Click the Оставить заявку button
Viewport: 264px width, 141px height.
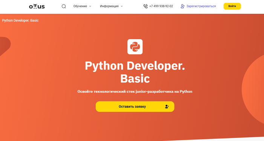coord(135,107)
